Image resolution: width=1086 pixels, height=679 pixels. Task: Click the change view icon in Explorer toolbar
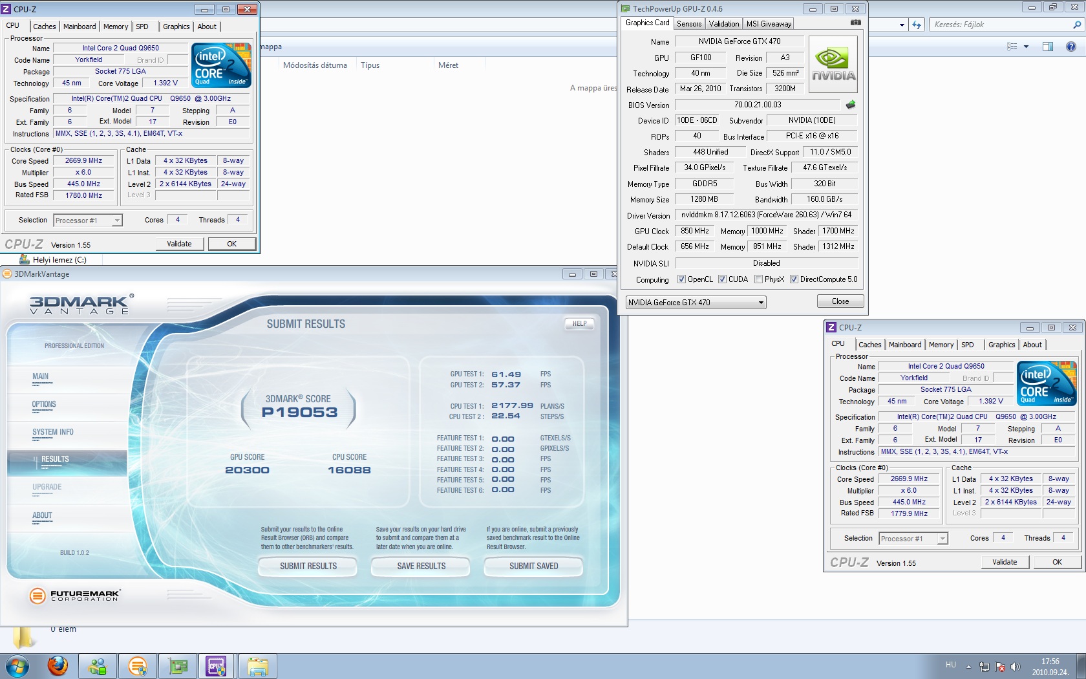point(1012,47)
